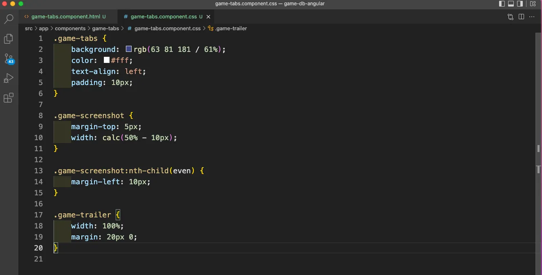This screenshot has height=275, width=542.
Task: Open the editor More Actions menu
Action: 532,17
